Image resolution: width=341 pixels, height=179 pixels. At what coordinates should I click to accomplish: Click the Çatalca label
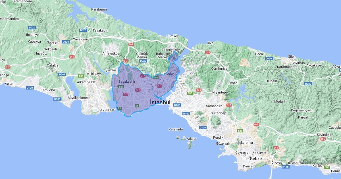(x=53, y=65)
